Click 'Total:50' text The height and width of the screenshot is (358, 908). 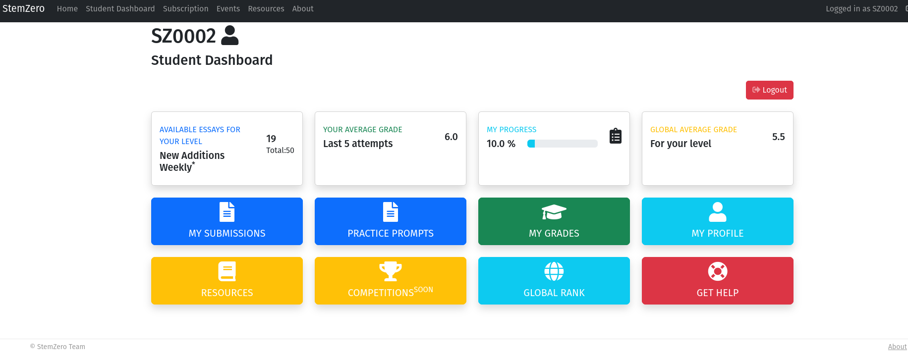coord(280,150)
